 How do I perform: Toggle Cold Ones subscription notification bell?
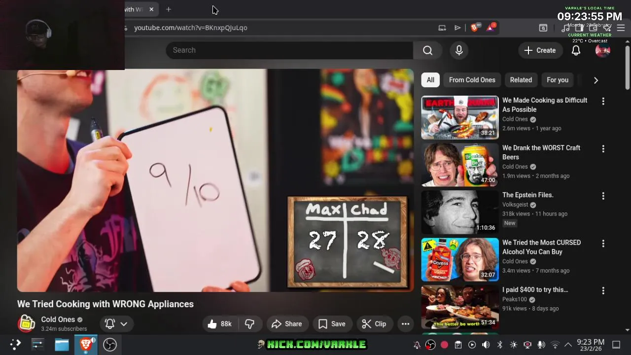click(x=110, y=324)
